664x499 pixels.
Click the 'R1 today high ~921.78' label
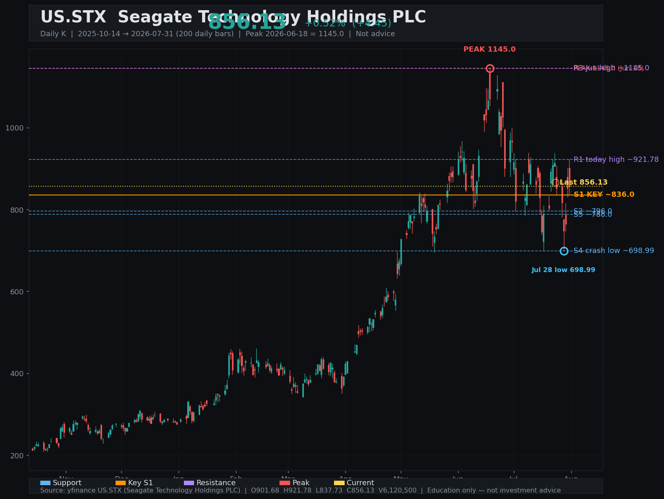click(x=616, y=159)
